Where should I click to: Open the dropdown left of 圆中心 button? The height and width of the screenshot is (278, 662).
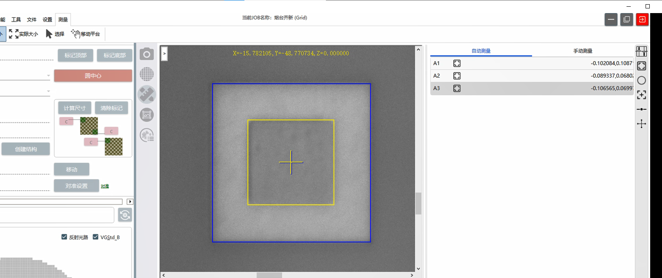(48, 76)
